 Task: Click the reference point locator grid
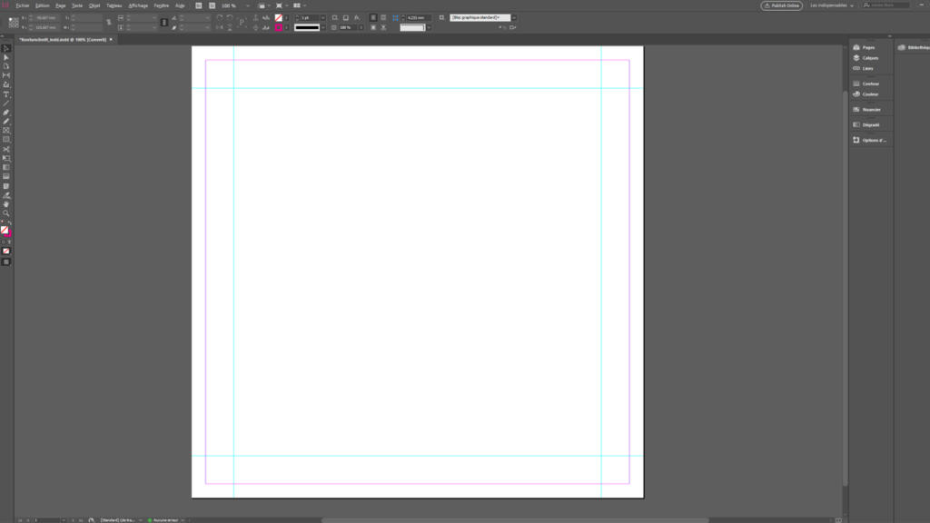pyautogui.click(x=13, y=23)
